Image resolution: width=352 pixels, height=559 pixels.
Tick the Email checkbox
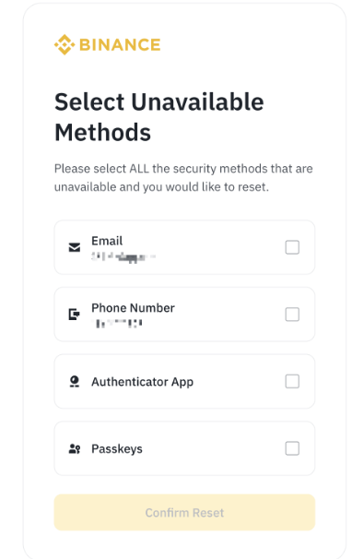pos(292,247)
